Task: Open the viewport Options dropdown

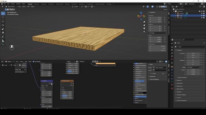Action: [x=166, y=10]
